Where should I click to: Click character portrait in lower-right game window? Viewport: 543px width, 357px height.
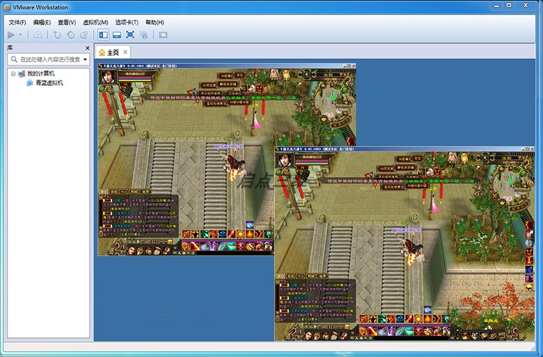tap(285, 160)
